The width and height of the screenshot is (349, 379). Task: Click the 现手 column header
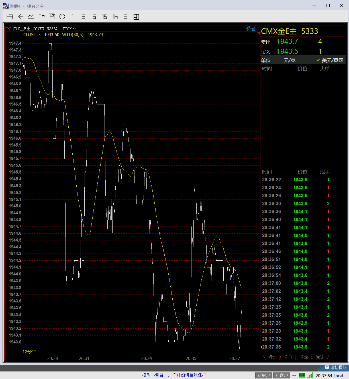[324, 172]
